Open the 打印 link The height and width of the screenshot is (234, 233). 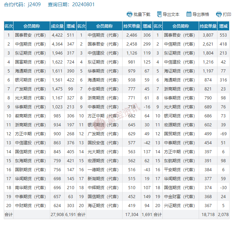tap(227, 14)
